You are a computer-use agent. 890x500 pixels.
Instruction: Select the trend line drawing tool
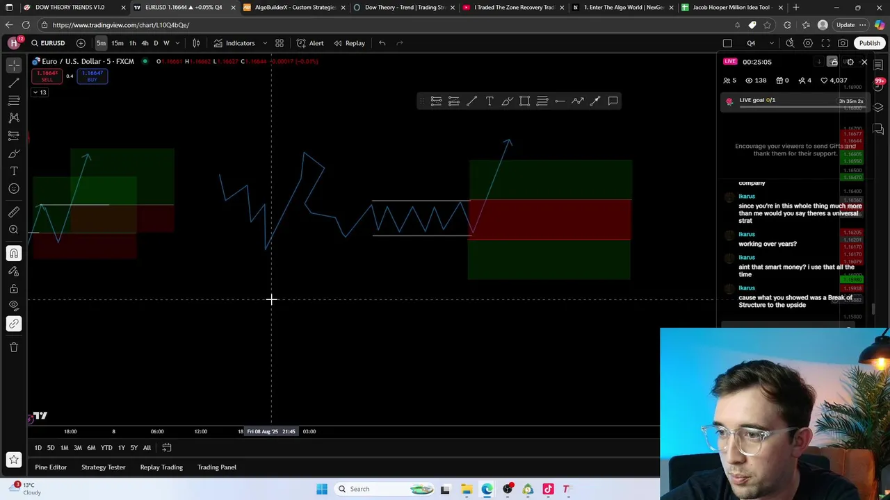14,83
